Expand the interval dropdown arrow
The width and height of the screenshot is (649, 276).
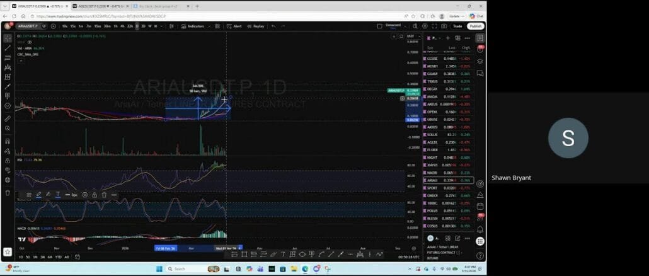coord(161,26)
